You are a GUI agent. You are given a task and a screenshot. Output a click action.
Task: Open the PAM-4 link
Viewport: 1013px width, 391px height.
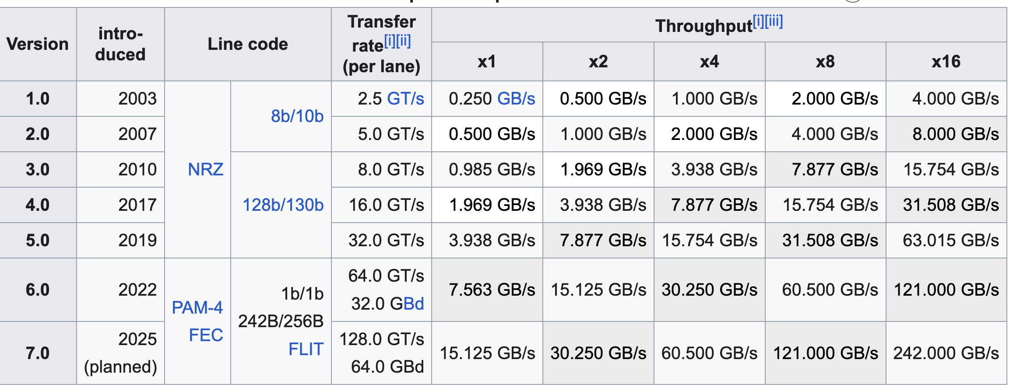click(197, 308)
